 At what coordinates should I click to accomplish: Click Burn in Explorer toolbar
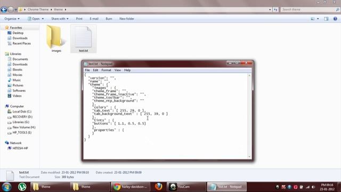(109, 19)
